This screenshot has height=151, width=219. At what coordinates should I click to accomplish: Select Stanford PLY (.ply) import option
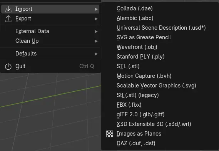point(160,57)
